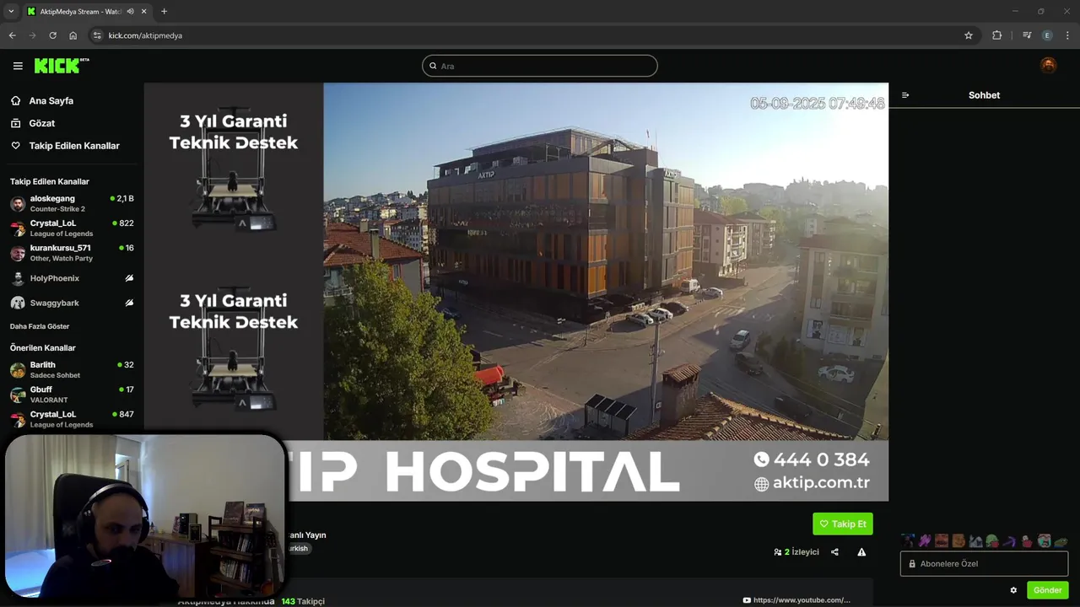Screen dimensions: 1080x607
Task: Open the YouTube link below the stream
Action: 796,600
